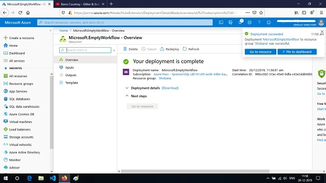
Task: Open All resources favorite
Action: [x=16, y=76]
